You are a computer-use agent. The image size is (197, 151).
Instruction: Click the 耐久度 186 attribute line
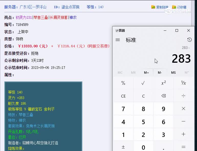pyautogui.click(x=17, y=103)
